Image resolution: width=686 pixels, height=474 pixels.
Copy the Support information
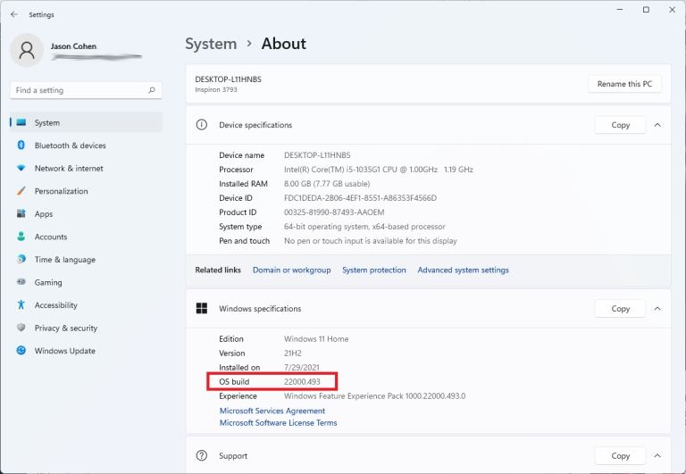[x=620, y=455]
